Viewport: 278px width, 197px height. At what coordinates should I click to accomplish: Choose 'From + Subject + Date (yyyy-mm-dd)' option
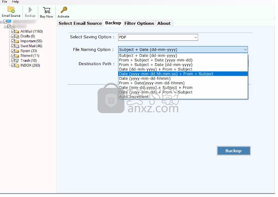(x=183, y=60)
